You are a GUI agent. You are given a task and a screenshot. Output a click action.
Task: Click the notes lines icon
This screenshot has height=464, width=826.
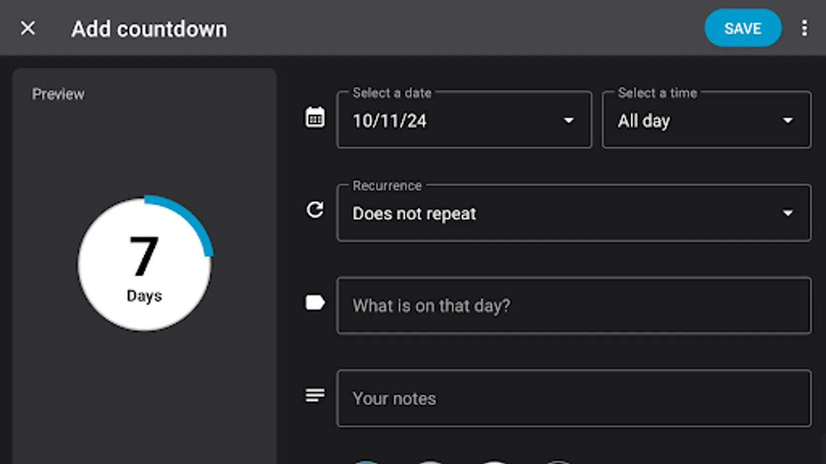click(314, 395)
